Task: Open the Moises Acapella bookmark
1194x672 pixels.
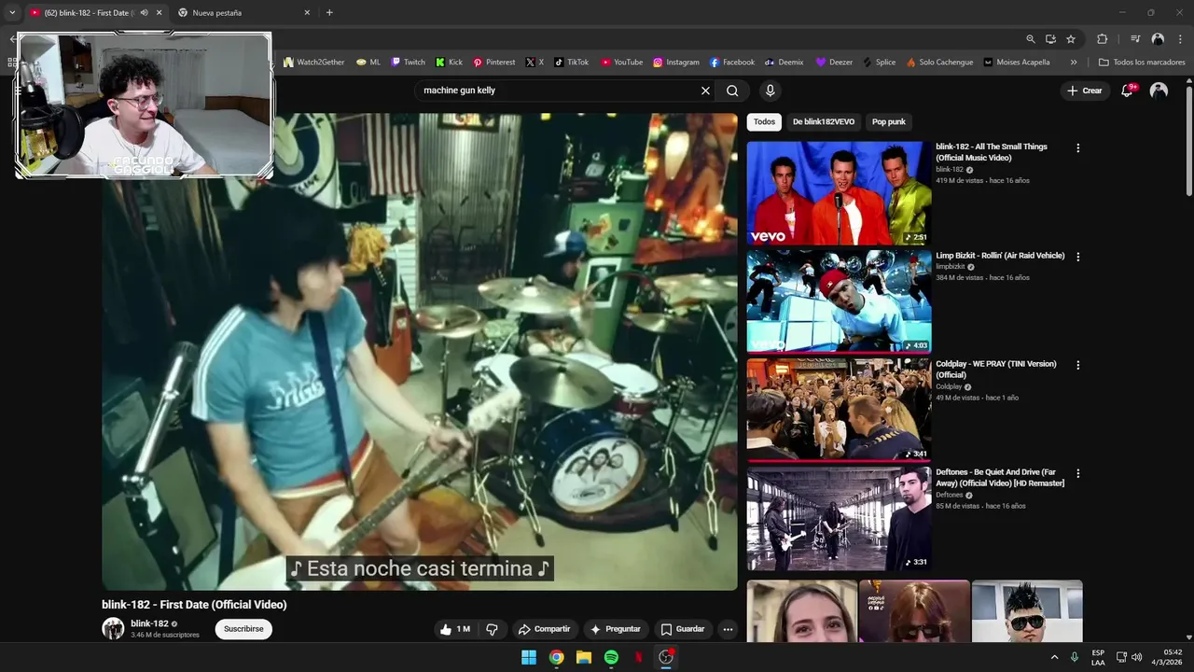Action: (x=1016, y=63)
